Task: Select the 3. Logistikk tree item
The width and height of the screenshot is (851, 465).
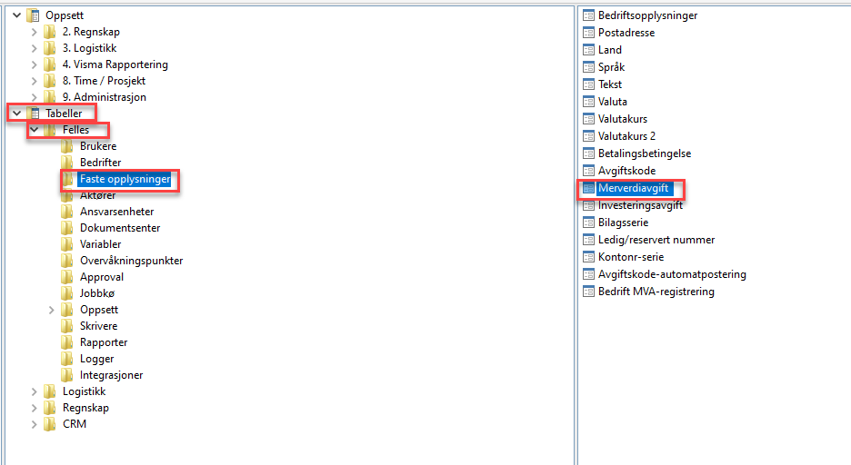Action: click(89, 48)
